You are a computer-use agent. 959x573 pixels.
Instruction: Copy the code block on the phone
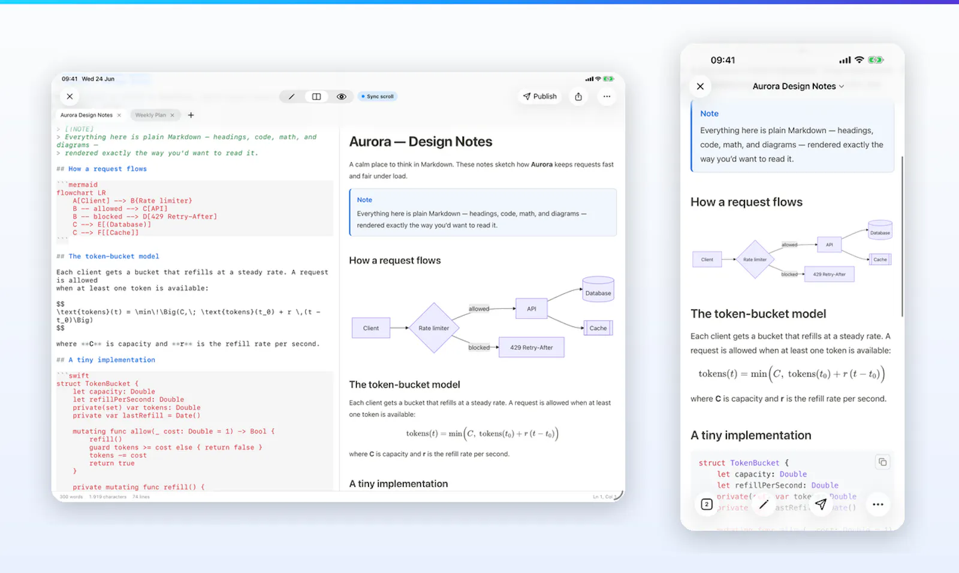click(882, 462)
